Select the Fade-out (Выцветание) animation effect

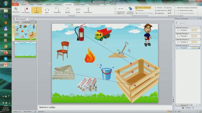point(26,10)
